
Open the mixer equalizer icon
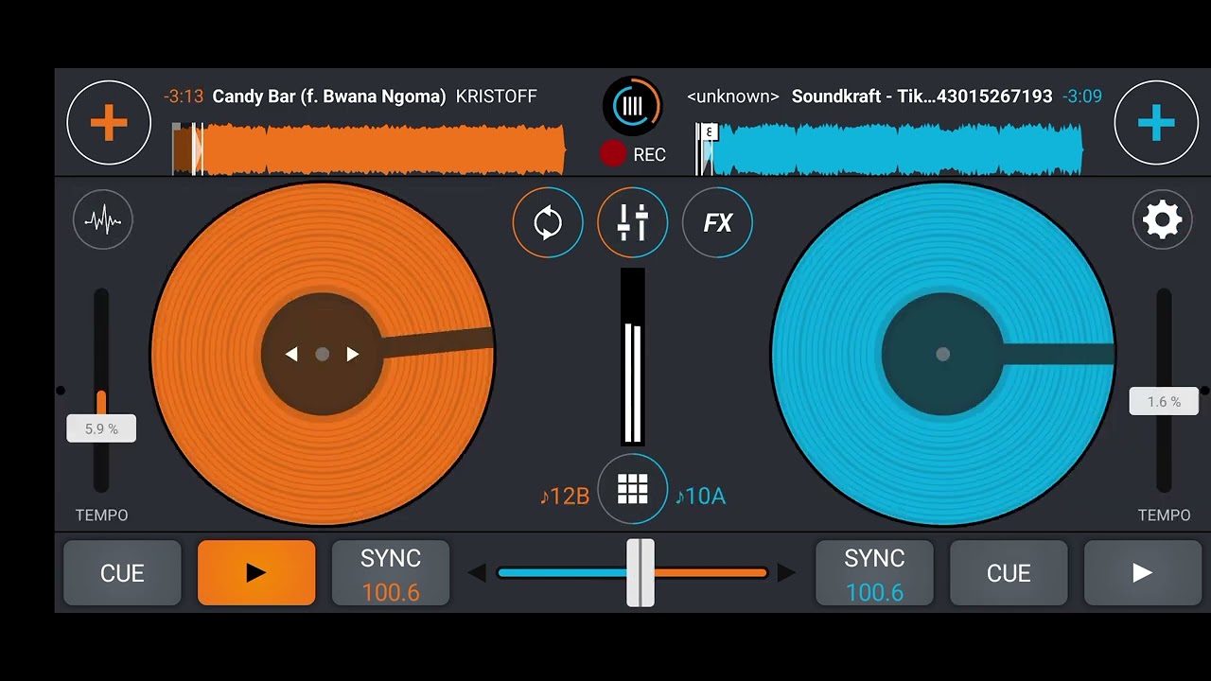click(632, 223)
